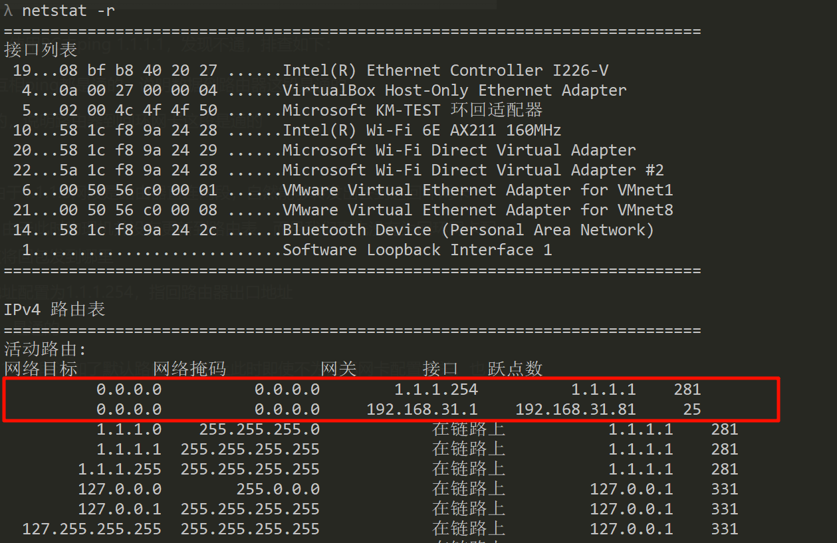Click the VMware adapter name for VMnet8
837x543 pixels.
click(478, 210)
